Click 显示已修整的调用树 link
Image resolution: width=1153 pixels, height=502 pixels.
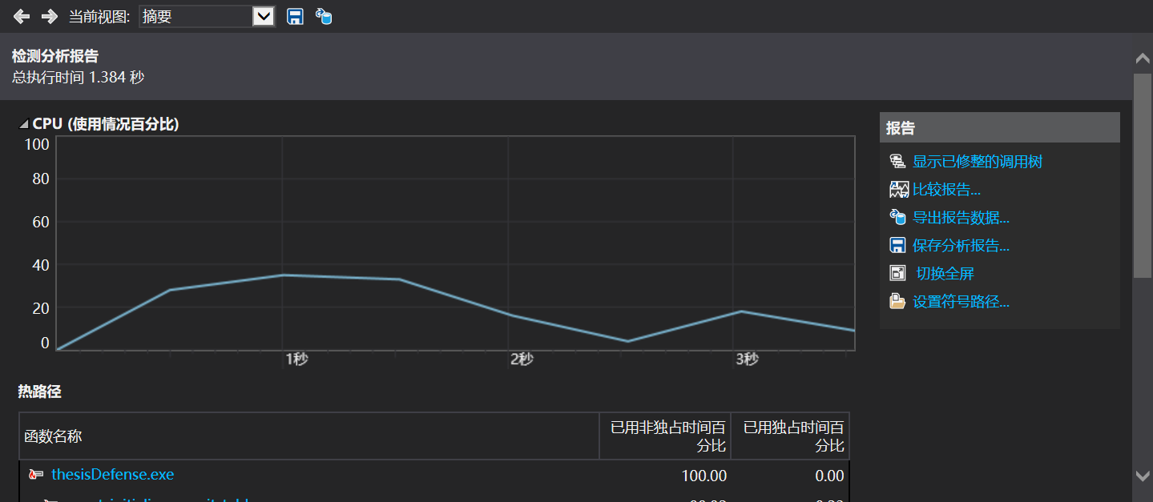click(978, 162)
